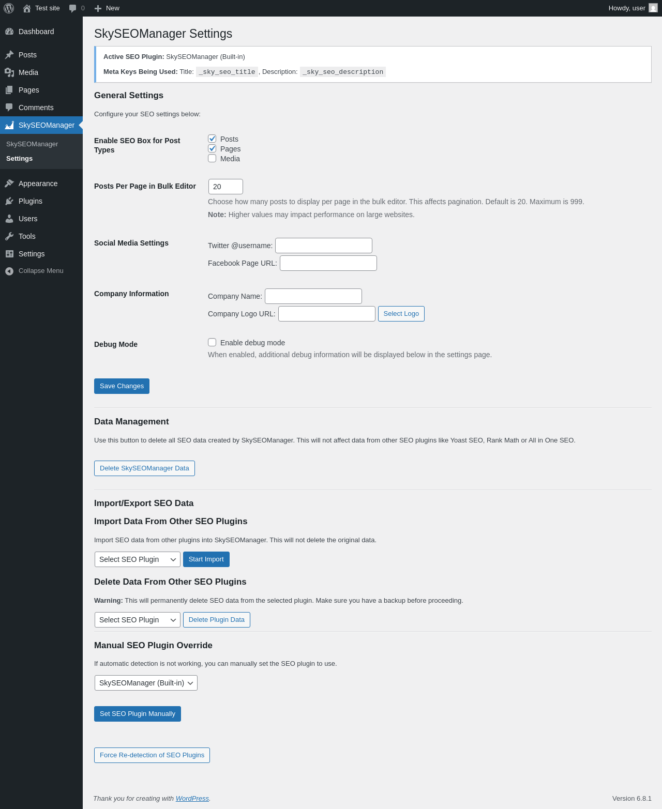Open the import Select SEO Plugin dropdown

(138, 559)
